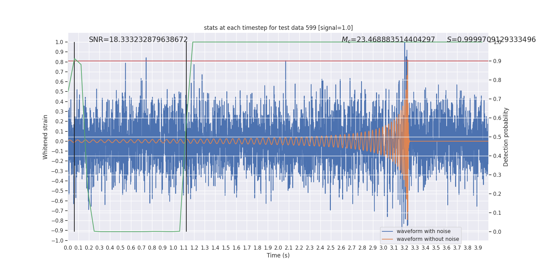The image size is (543, 271).
Task: Click the 0.5 tick on detection probability axis
Action: click(x=497, y=137)
